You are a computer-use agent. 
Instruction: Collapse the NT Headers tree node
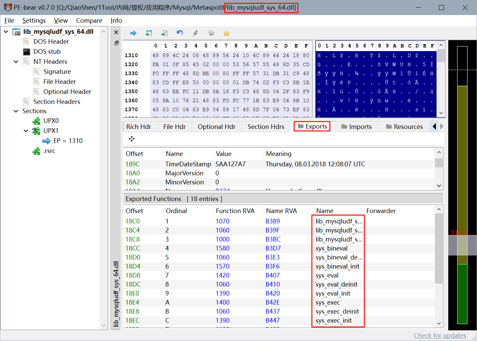click(x=16, y=62)
